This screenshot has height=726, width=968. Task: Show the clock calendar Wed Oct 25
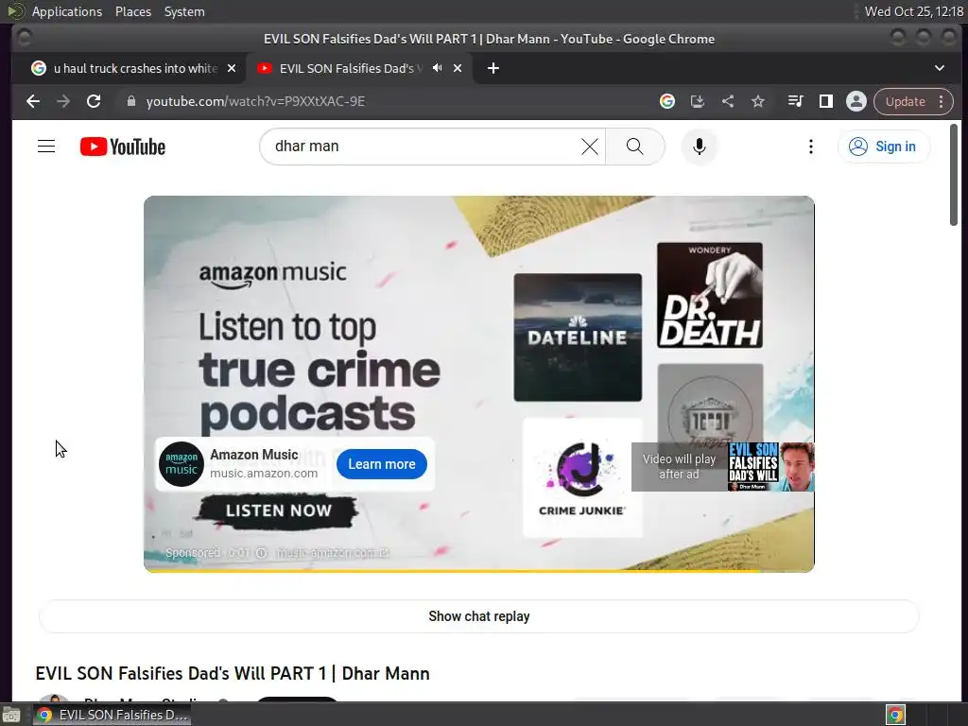click(x=914, y=11)
